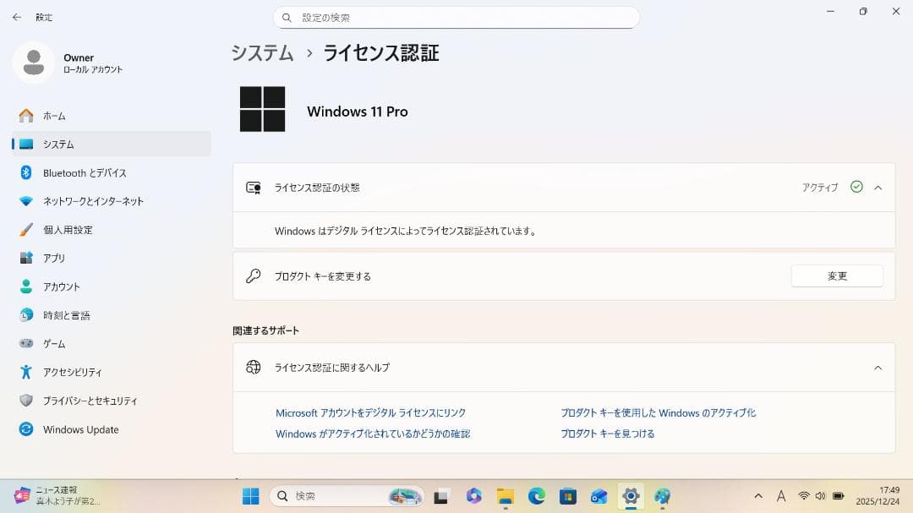Open File Explorer from taskbar
The image size is (913, 513).
pyautogui.click(x=505, y=496)
